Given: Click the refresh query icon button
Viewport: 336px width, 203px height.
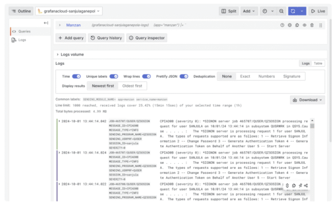Looking at the screenshot, I should pyautogui.click(x=293, y=11).
